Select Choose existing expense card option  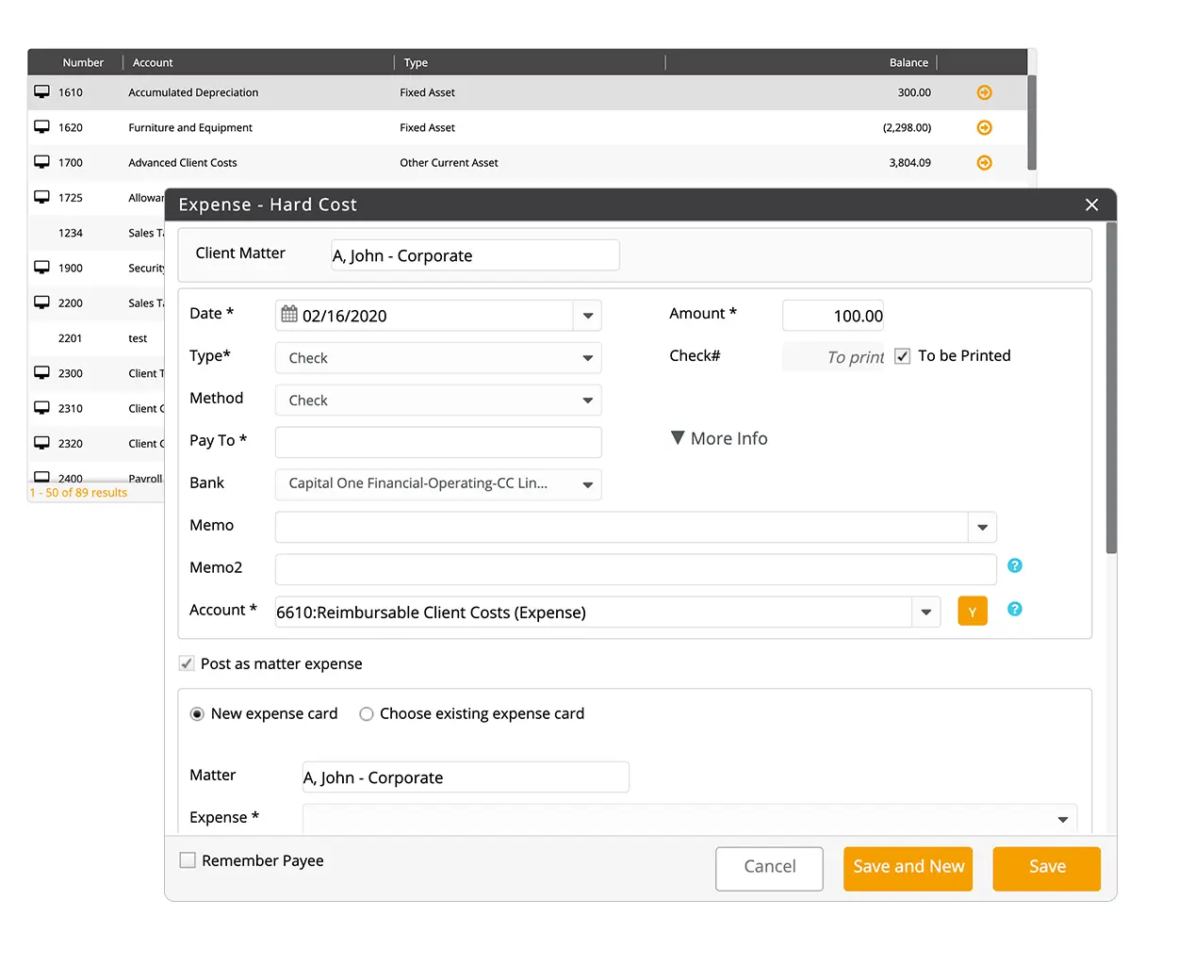[367, 714]
